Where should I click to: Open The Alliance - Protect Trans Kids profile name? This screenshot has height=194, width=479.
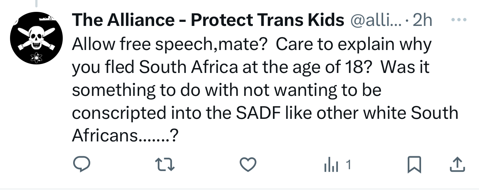(208, 20)
